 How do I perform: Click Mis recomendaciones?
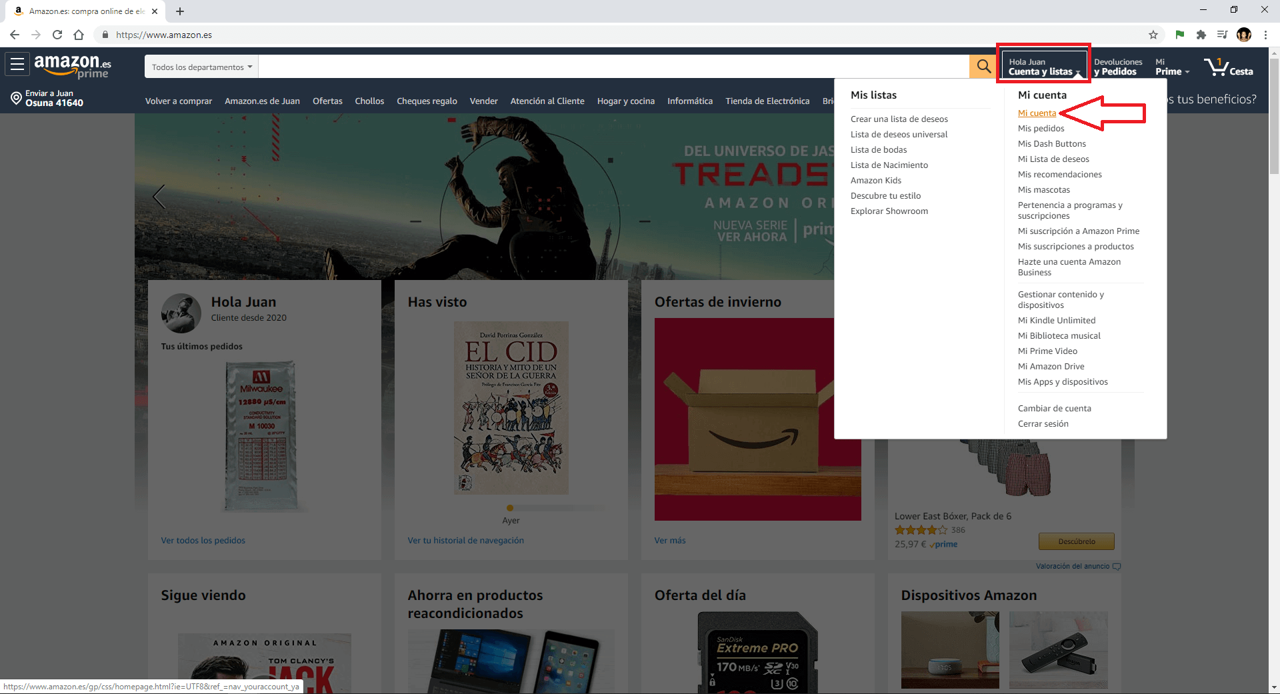[1059, 175]
